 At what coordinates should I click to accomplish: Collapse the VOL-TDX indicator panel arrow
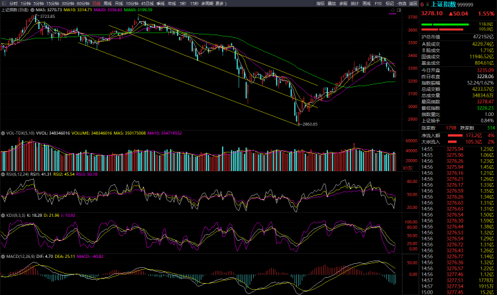(2, 133)
